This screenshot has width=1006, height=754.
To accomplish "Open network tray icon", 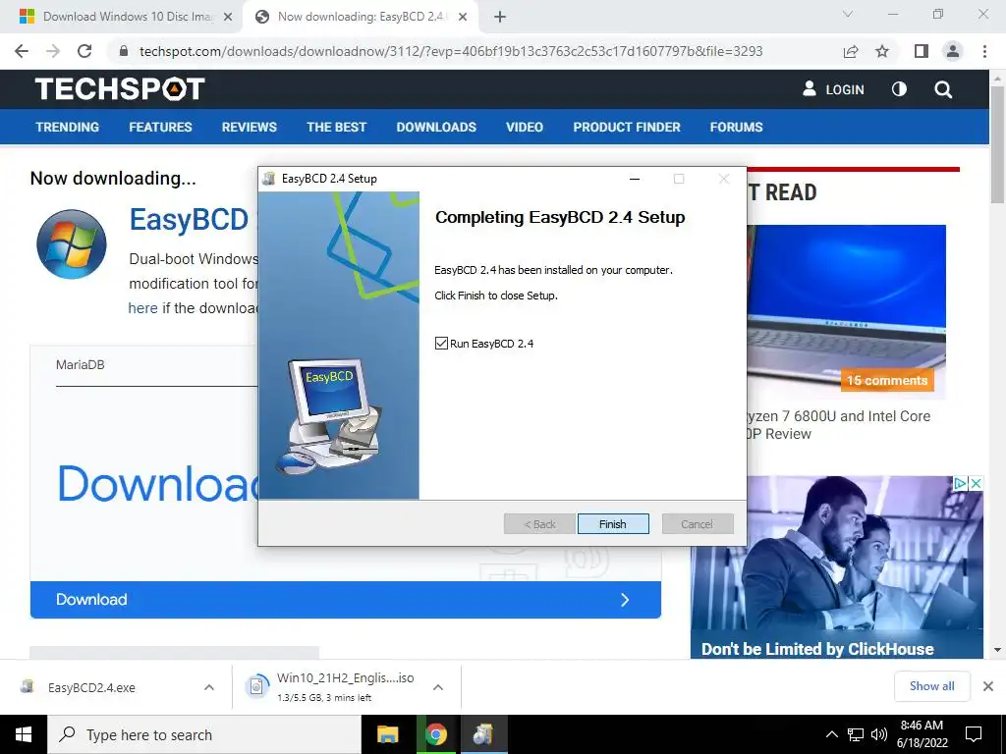I will (x=856, y=734).
